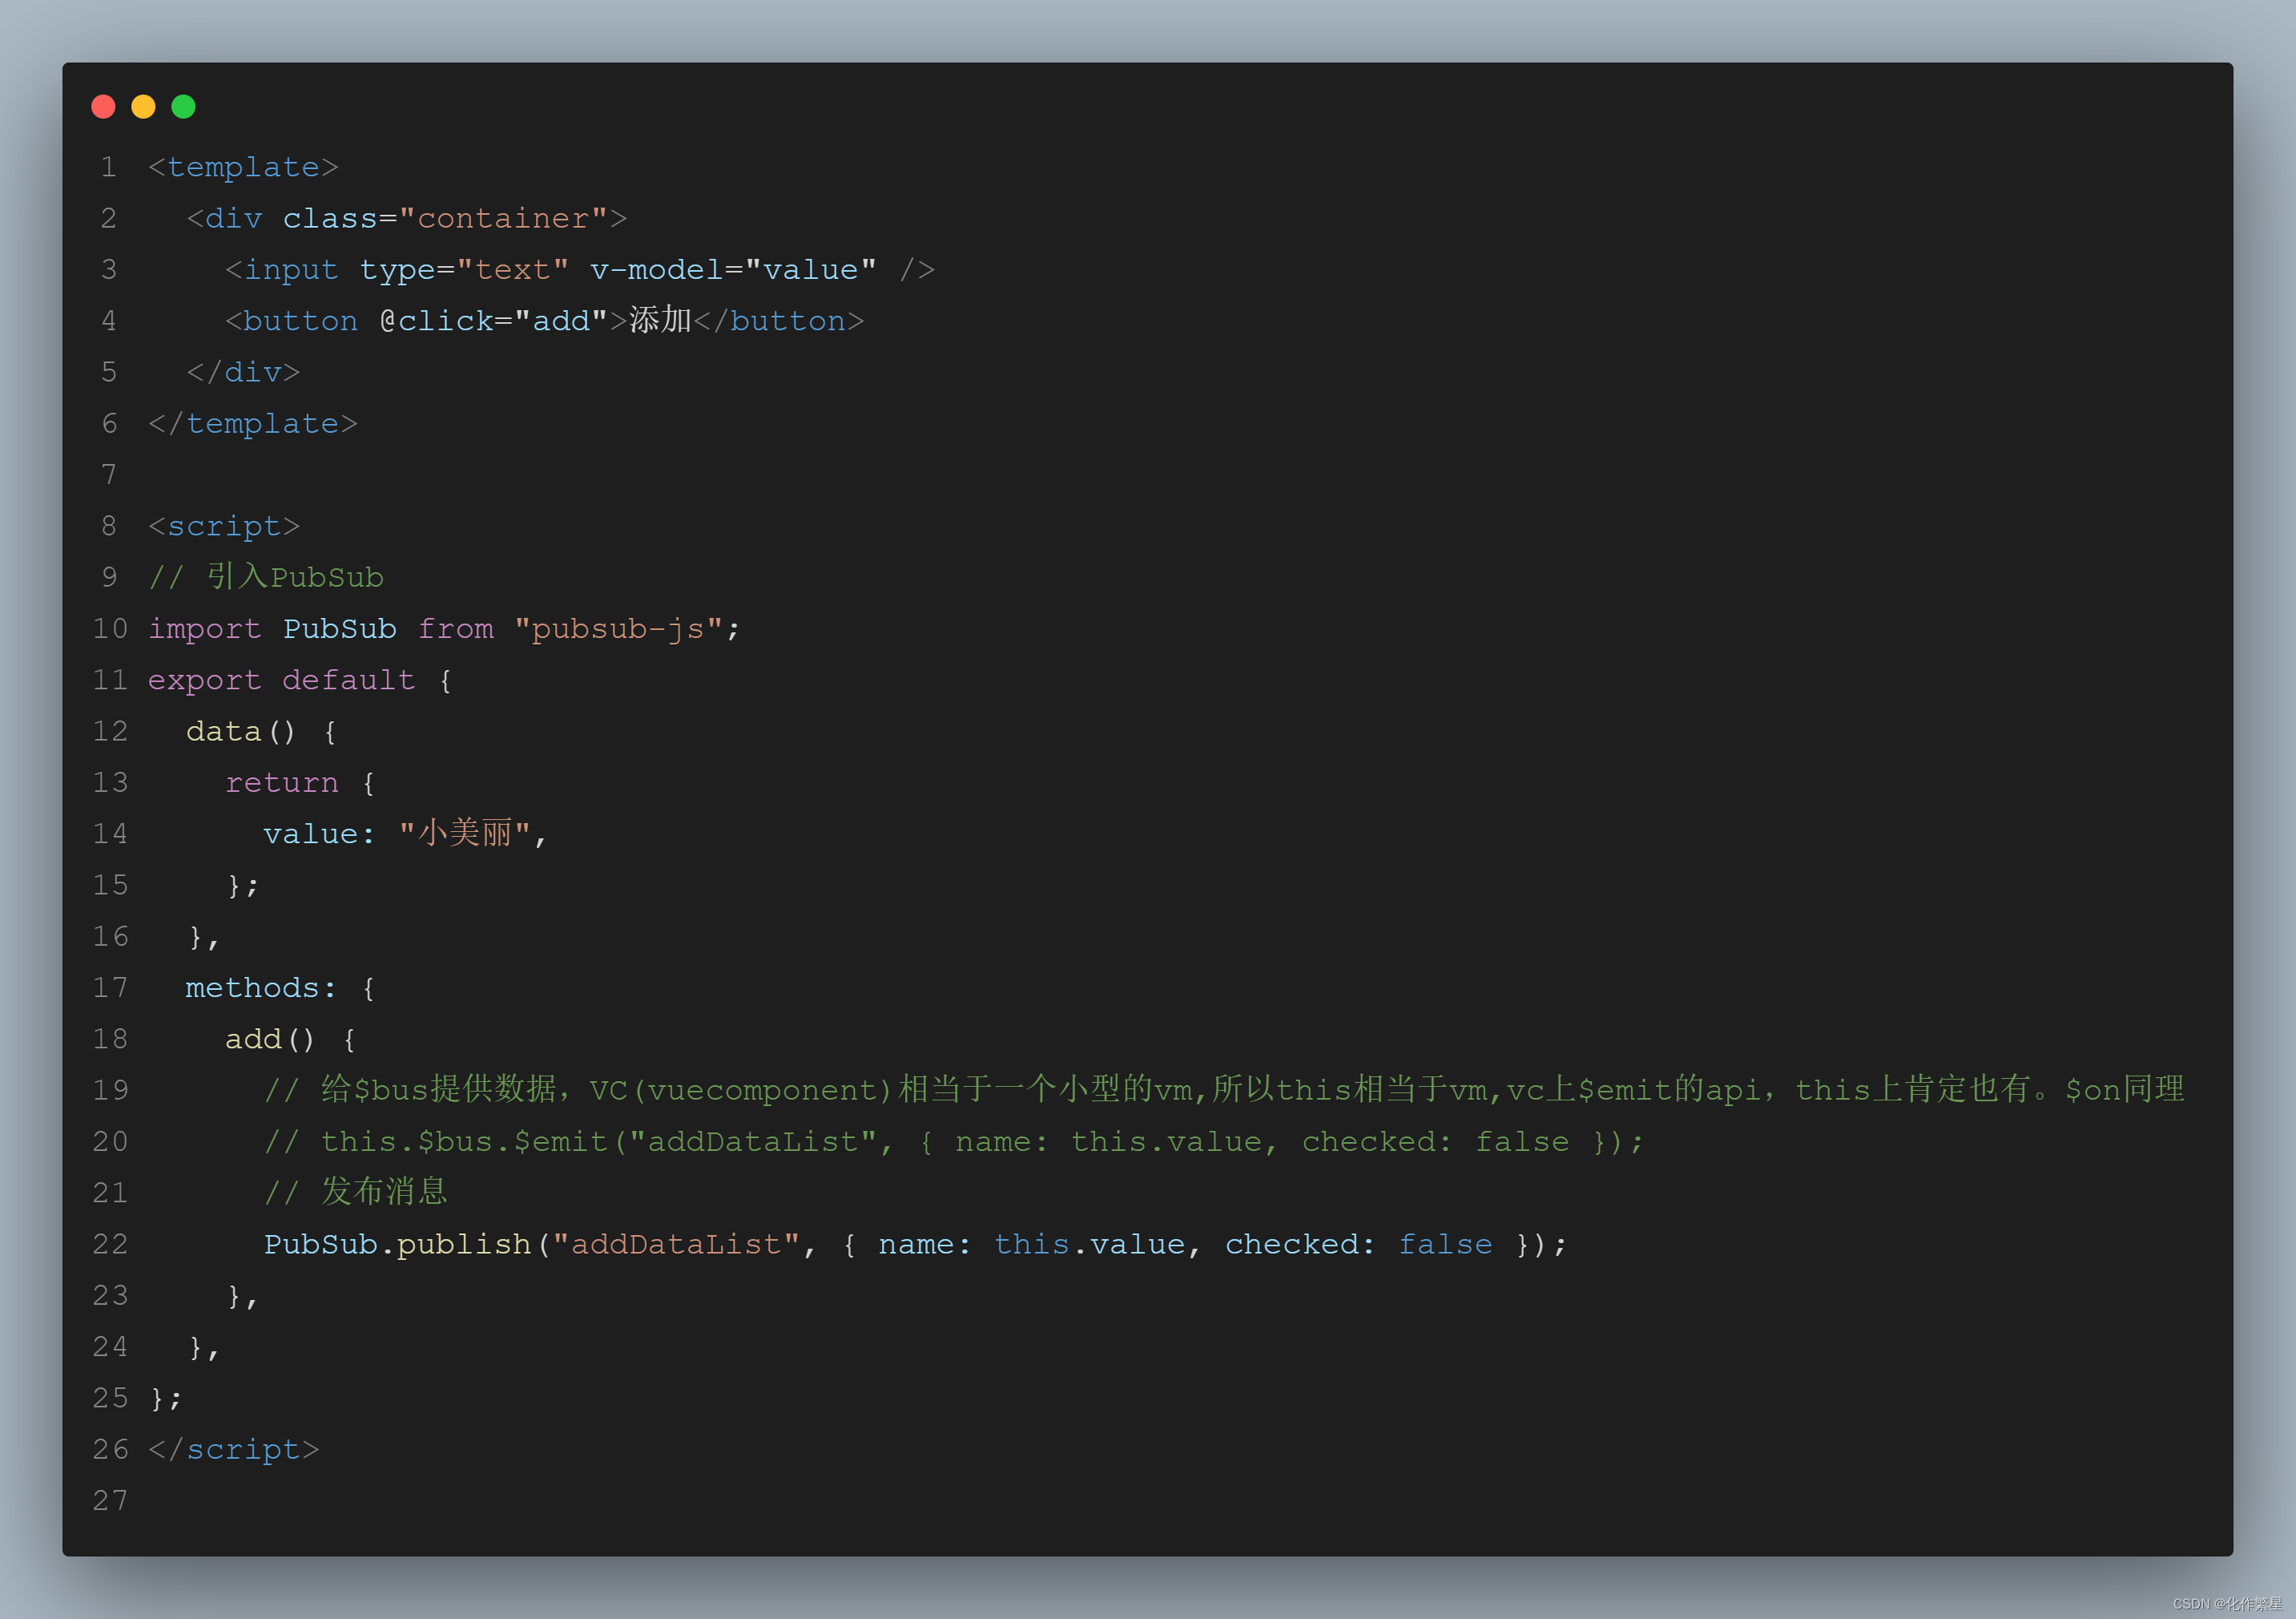Click the comment 引入PubSub
The width and height of the screenshot is (2296, 1619).
point(266,577)
